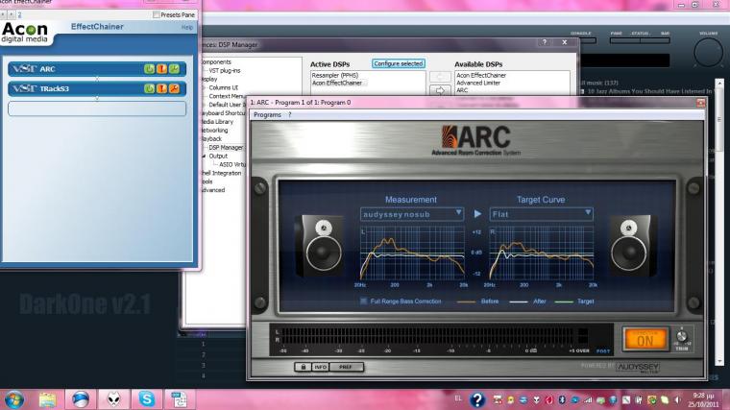The width and height of the screenshot is (730, 410).
Task: Click the PREF button in ARC
Action: (x=345, y=366)
